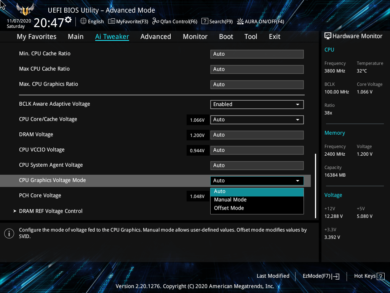390x293 pixels.
Task: Open the Tool tab
Action: coord(251,36)
